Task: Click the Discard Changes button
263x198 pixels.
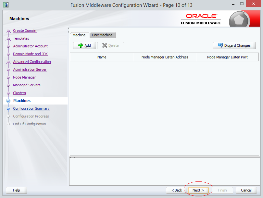Action: pyautogui.click(x=234, y=45)
